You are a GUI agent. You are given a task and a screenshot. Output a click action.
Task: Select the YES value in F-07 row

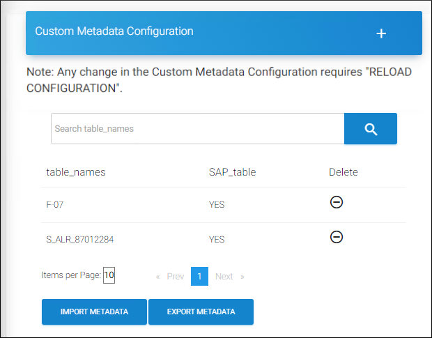(x=217, y=204)
